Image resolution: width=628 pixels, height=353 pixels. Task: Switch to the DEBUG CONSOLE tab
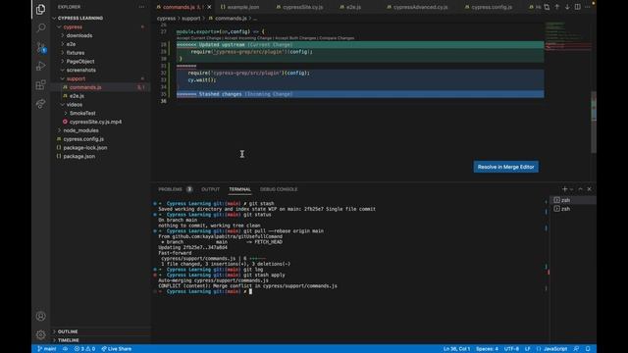point(279,189)
